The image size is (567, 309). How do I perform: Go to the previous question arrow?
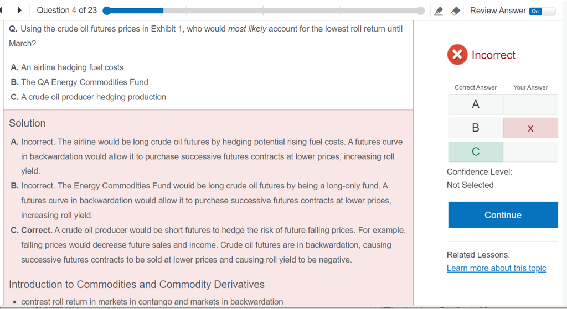click(x=2, y=11)
